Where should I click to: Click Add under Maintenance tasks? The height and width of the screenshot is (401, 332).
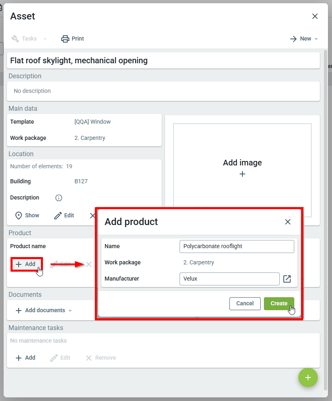pyautogui.click(x=26, y=358)
